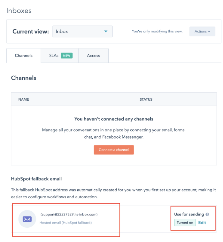Open the Actions dropdown menu
This screenshot has width=223, height=242.
(202, 31)
